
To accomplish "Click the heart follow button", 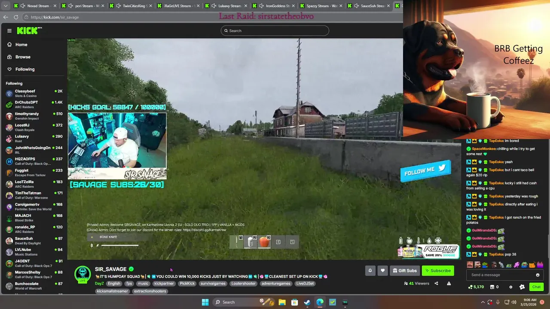I will click(382, 270).
